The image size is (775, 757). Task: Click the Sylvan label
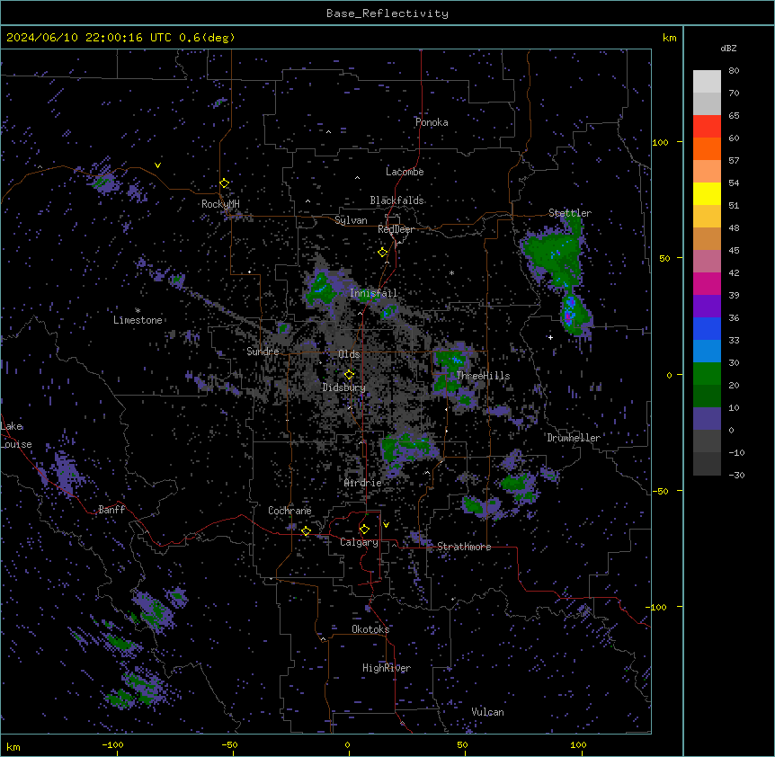pos(351,220)
